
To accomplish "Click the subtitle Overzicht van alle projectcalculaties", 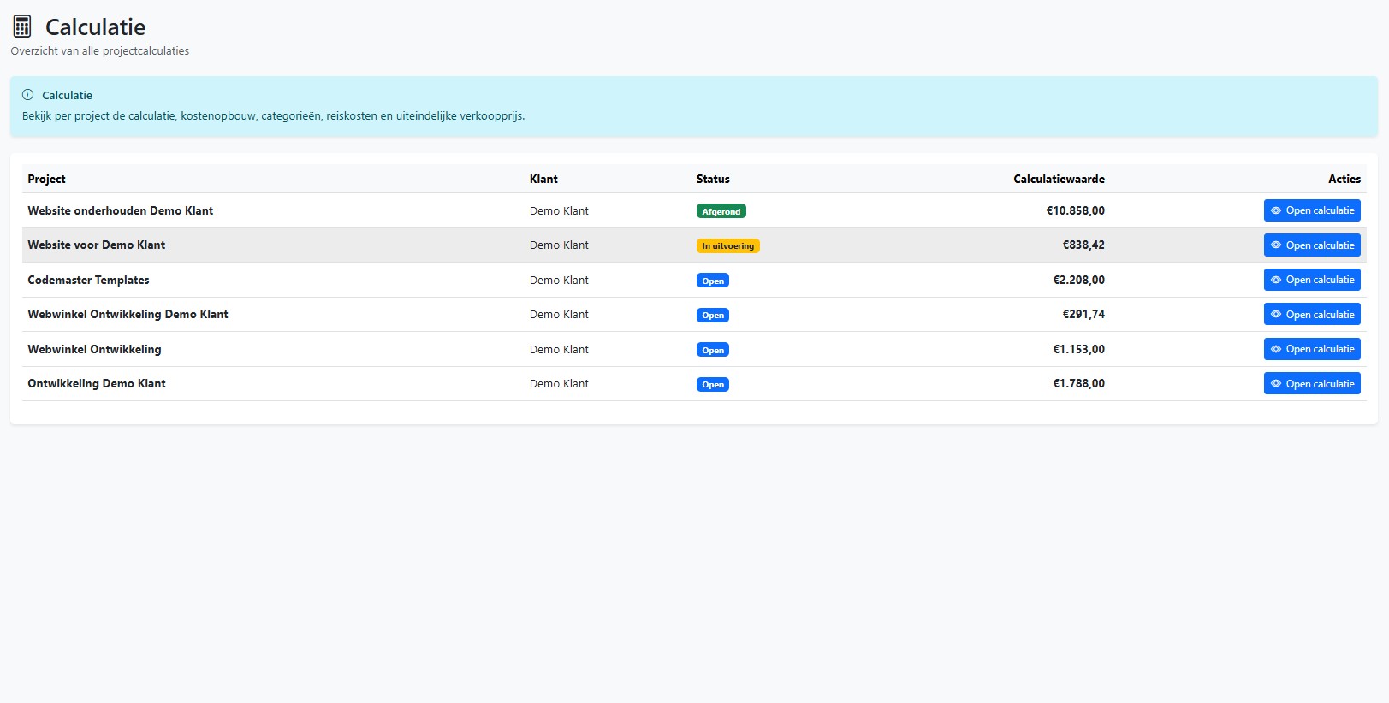I will [100, 50].
